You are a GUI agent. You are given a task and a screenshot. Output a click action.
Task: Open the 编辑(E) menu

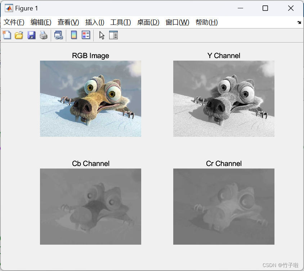point(41,22)
